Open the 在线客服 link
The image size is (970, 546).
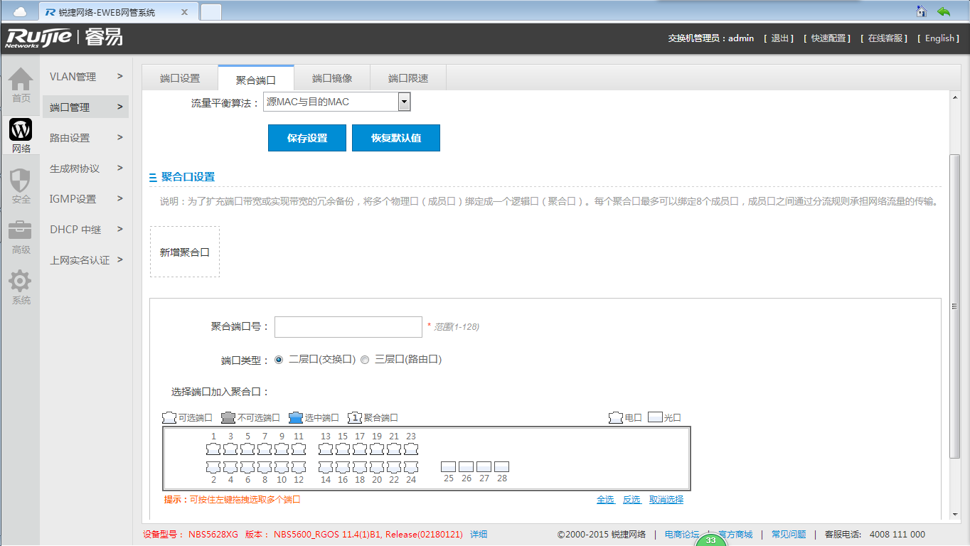tap(884, 38)
